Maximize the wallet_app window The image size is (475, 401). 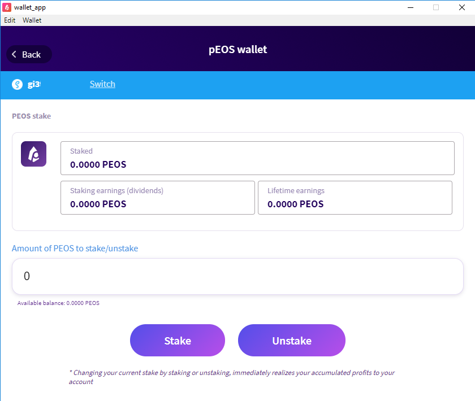pos(436,7)
